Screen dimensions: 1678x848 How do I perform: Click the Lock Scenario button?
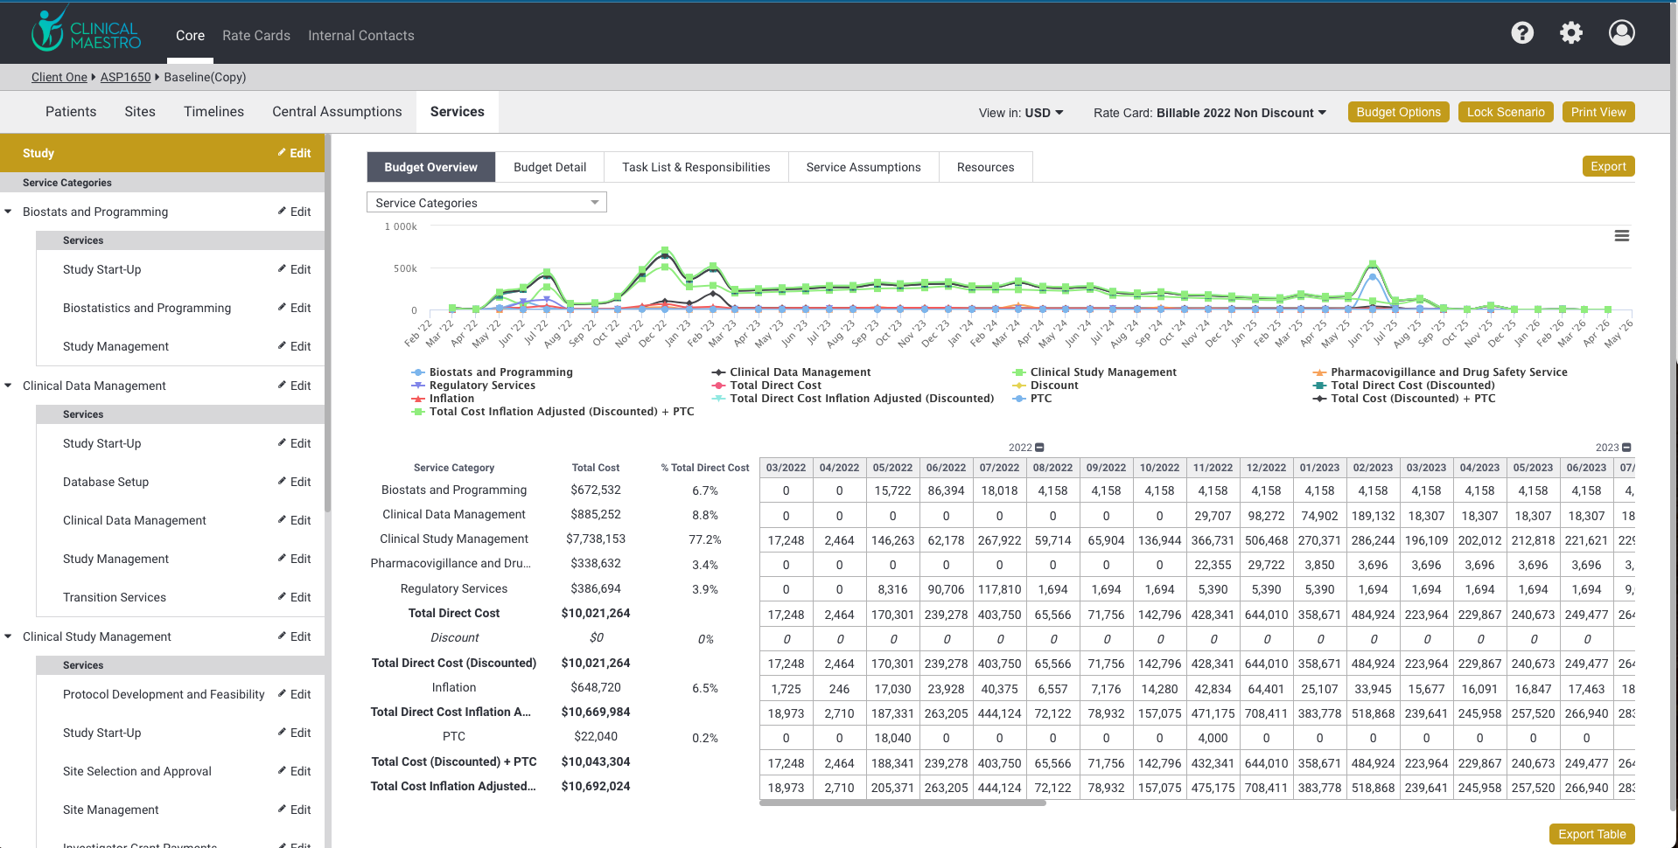click(x=1505, y=112)
